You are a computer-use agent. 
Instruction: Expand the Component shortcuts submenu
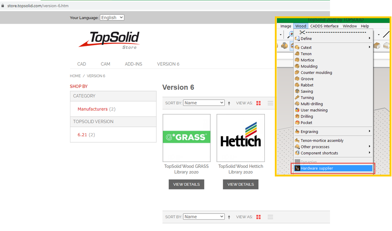333,153
